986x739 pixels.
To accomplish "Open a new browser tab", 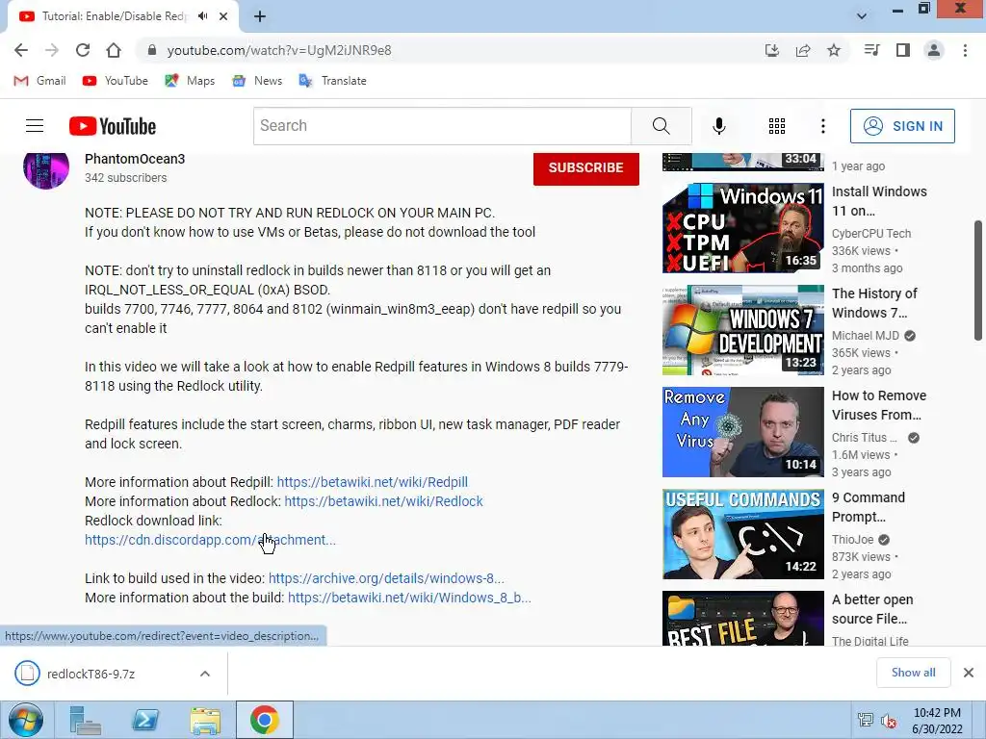I will [x=260, y=16].
